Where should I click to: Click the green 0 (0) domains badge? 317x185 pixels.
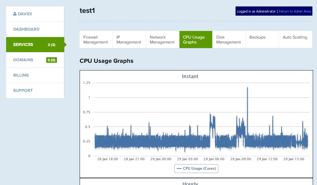tap(51, 60)
